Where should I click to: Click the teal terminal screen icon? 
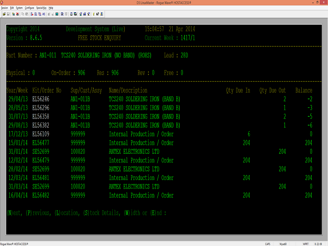pyautogui.click(x=57, y=14)
